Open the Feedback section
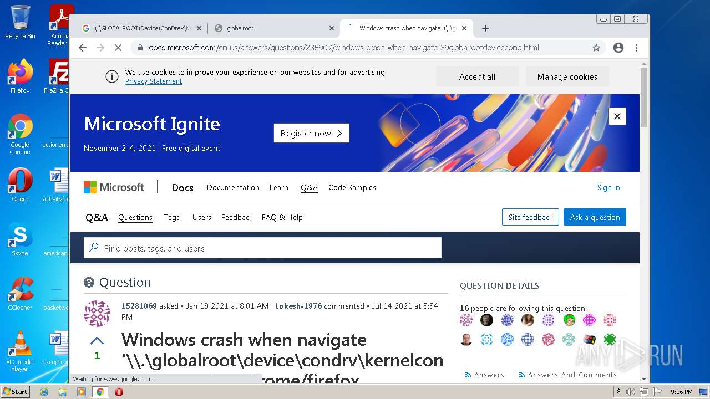 (x=237, y=217)
